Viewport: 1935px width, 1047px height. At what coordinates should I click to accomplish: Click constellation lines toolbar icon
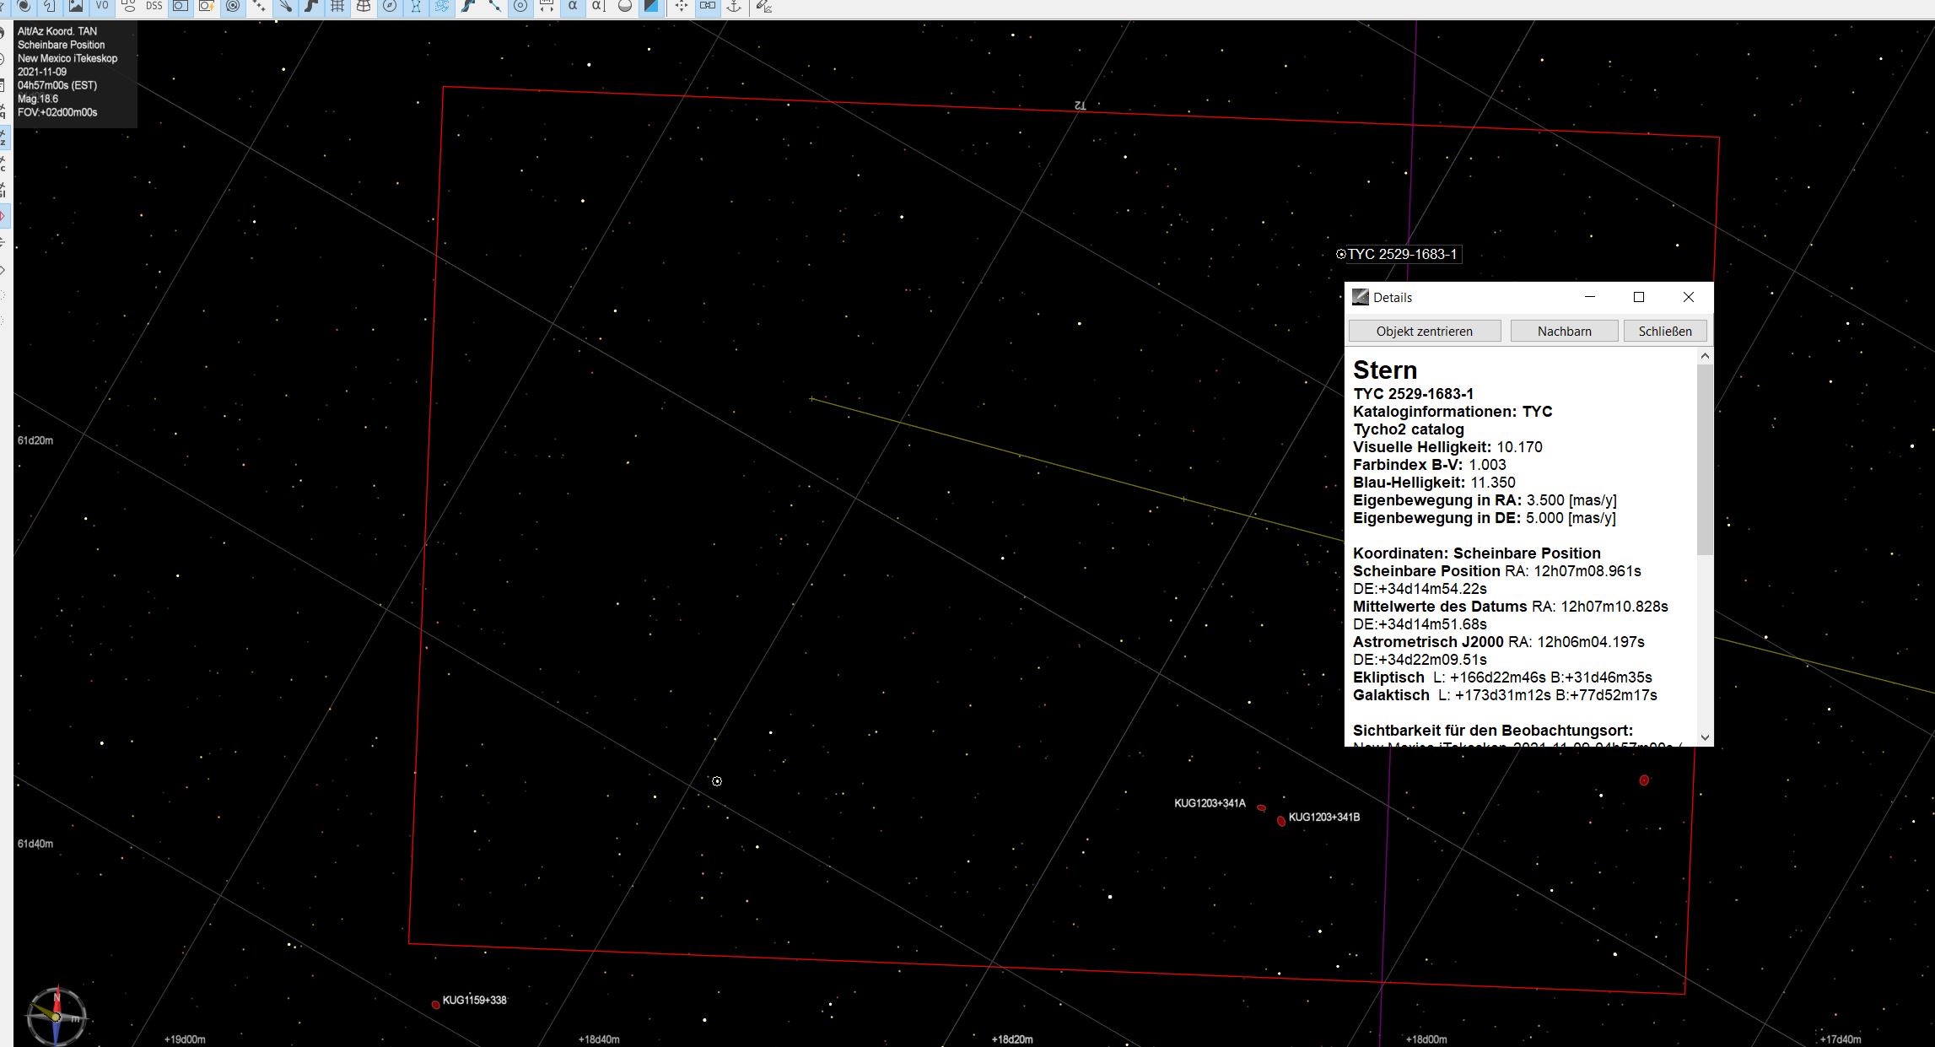[468, 6]
